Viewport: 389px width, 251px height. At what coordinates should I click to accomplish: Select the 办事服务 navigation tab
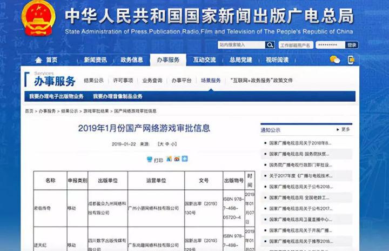tap(168, 60)
